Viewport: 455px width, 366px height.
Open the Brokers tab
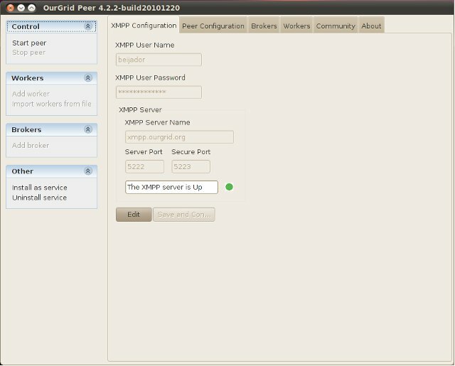tap(264, 26)
